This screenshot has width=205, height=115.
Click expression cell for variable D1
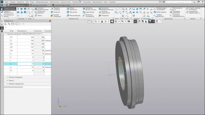(x=26, y=37)
